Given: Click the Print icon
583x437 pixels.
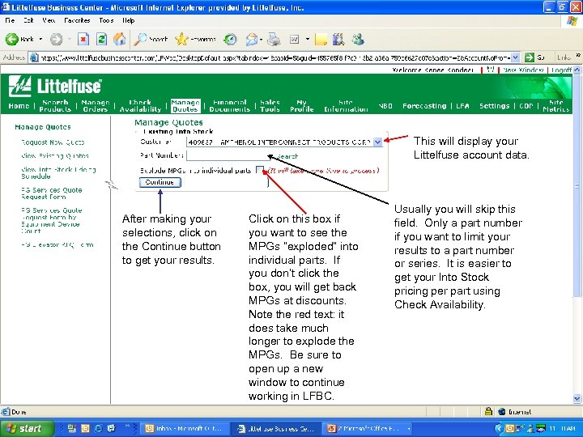Looking at the screenshot, I should coord(274,39).
